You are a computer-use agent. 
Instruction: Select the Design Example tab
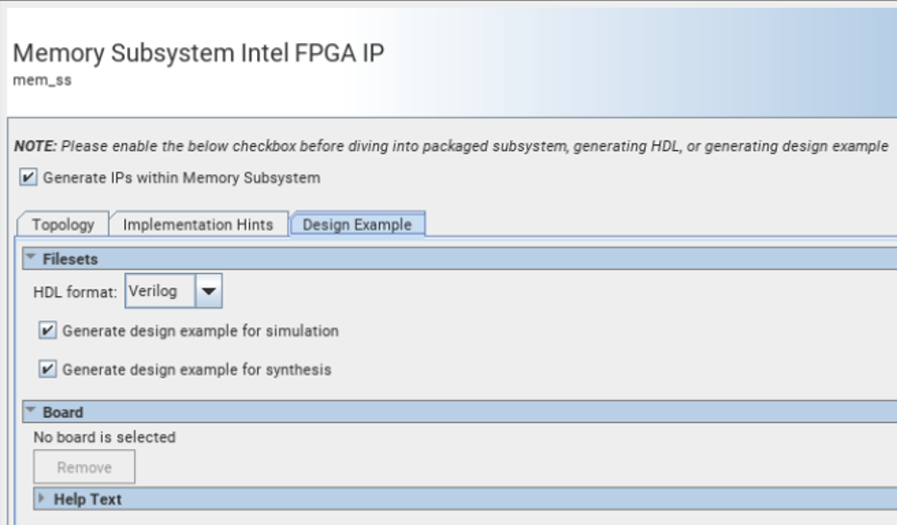point(357,225)
